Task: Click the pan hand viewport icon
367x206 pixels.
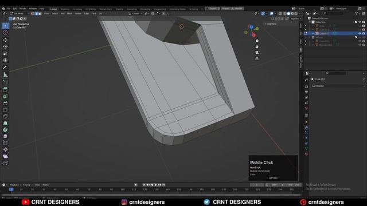Action: point(257,47)
